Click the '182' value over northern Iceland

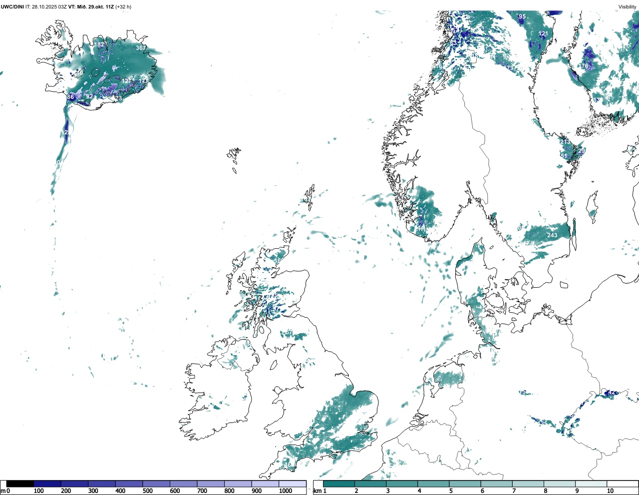[x=100, y=44]
